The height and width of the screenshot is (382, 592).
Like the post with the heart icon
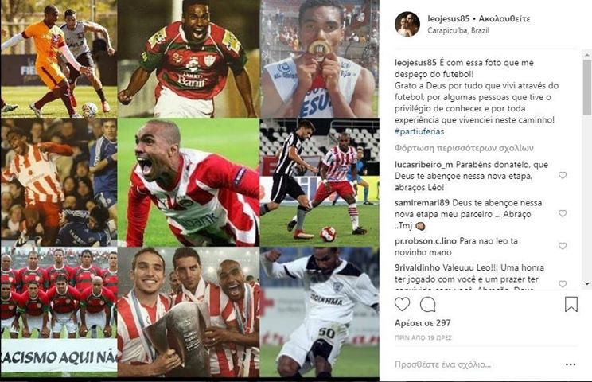click(402, 304)
